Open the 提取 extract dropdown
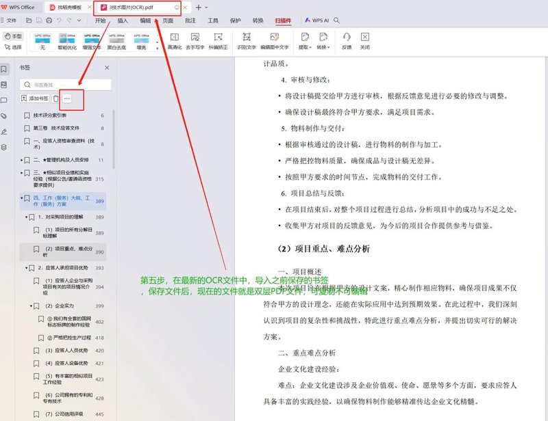Viewport: 548px width, 421px height. 305,41
